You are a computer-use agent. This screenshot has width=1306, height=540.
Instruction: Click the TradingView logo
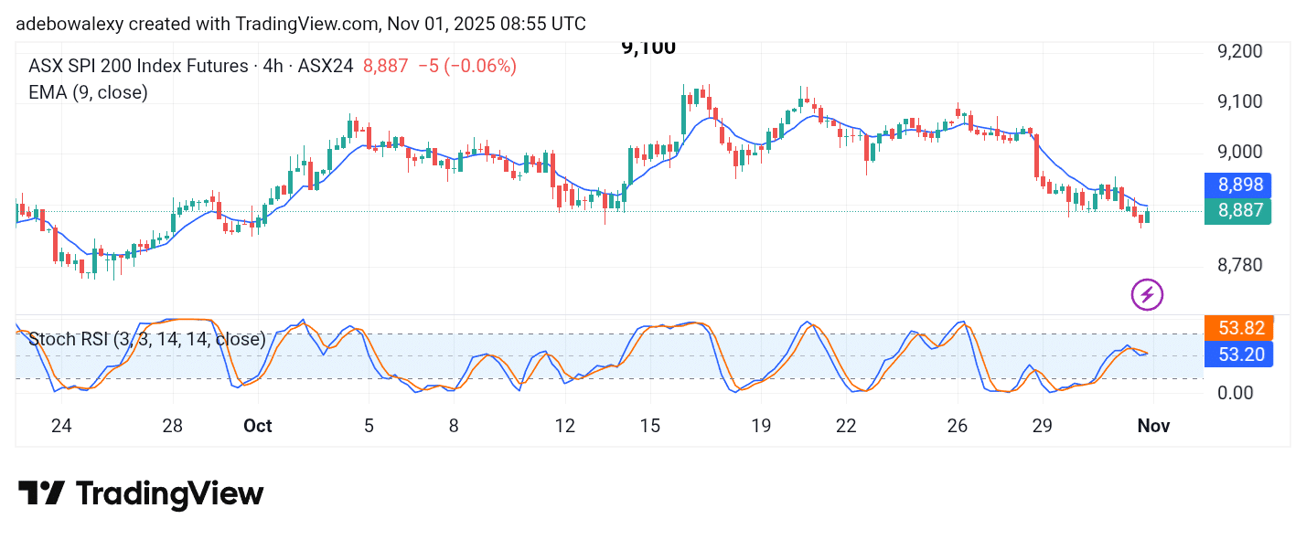click(142, 493)
